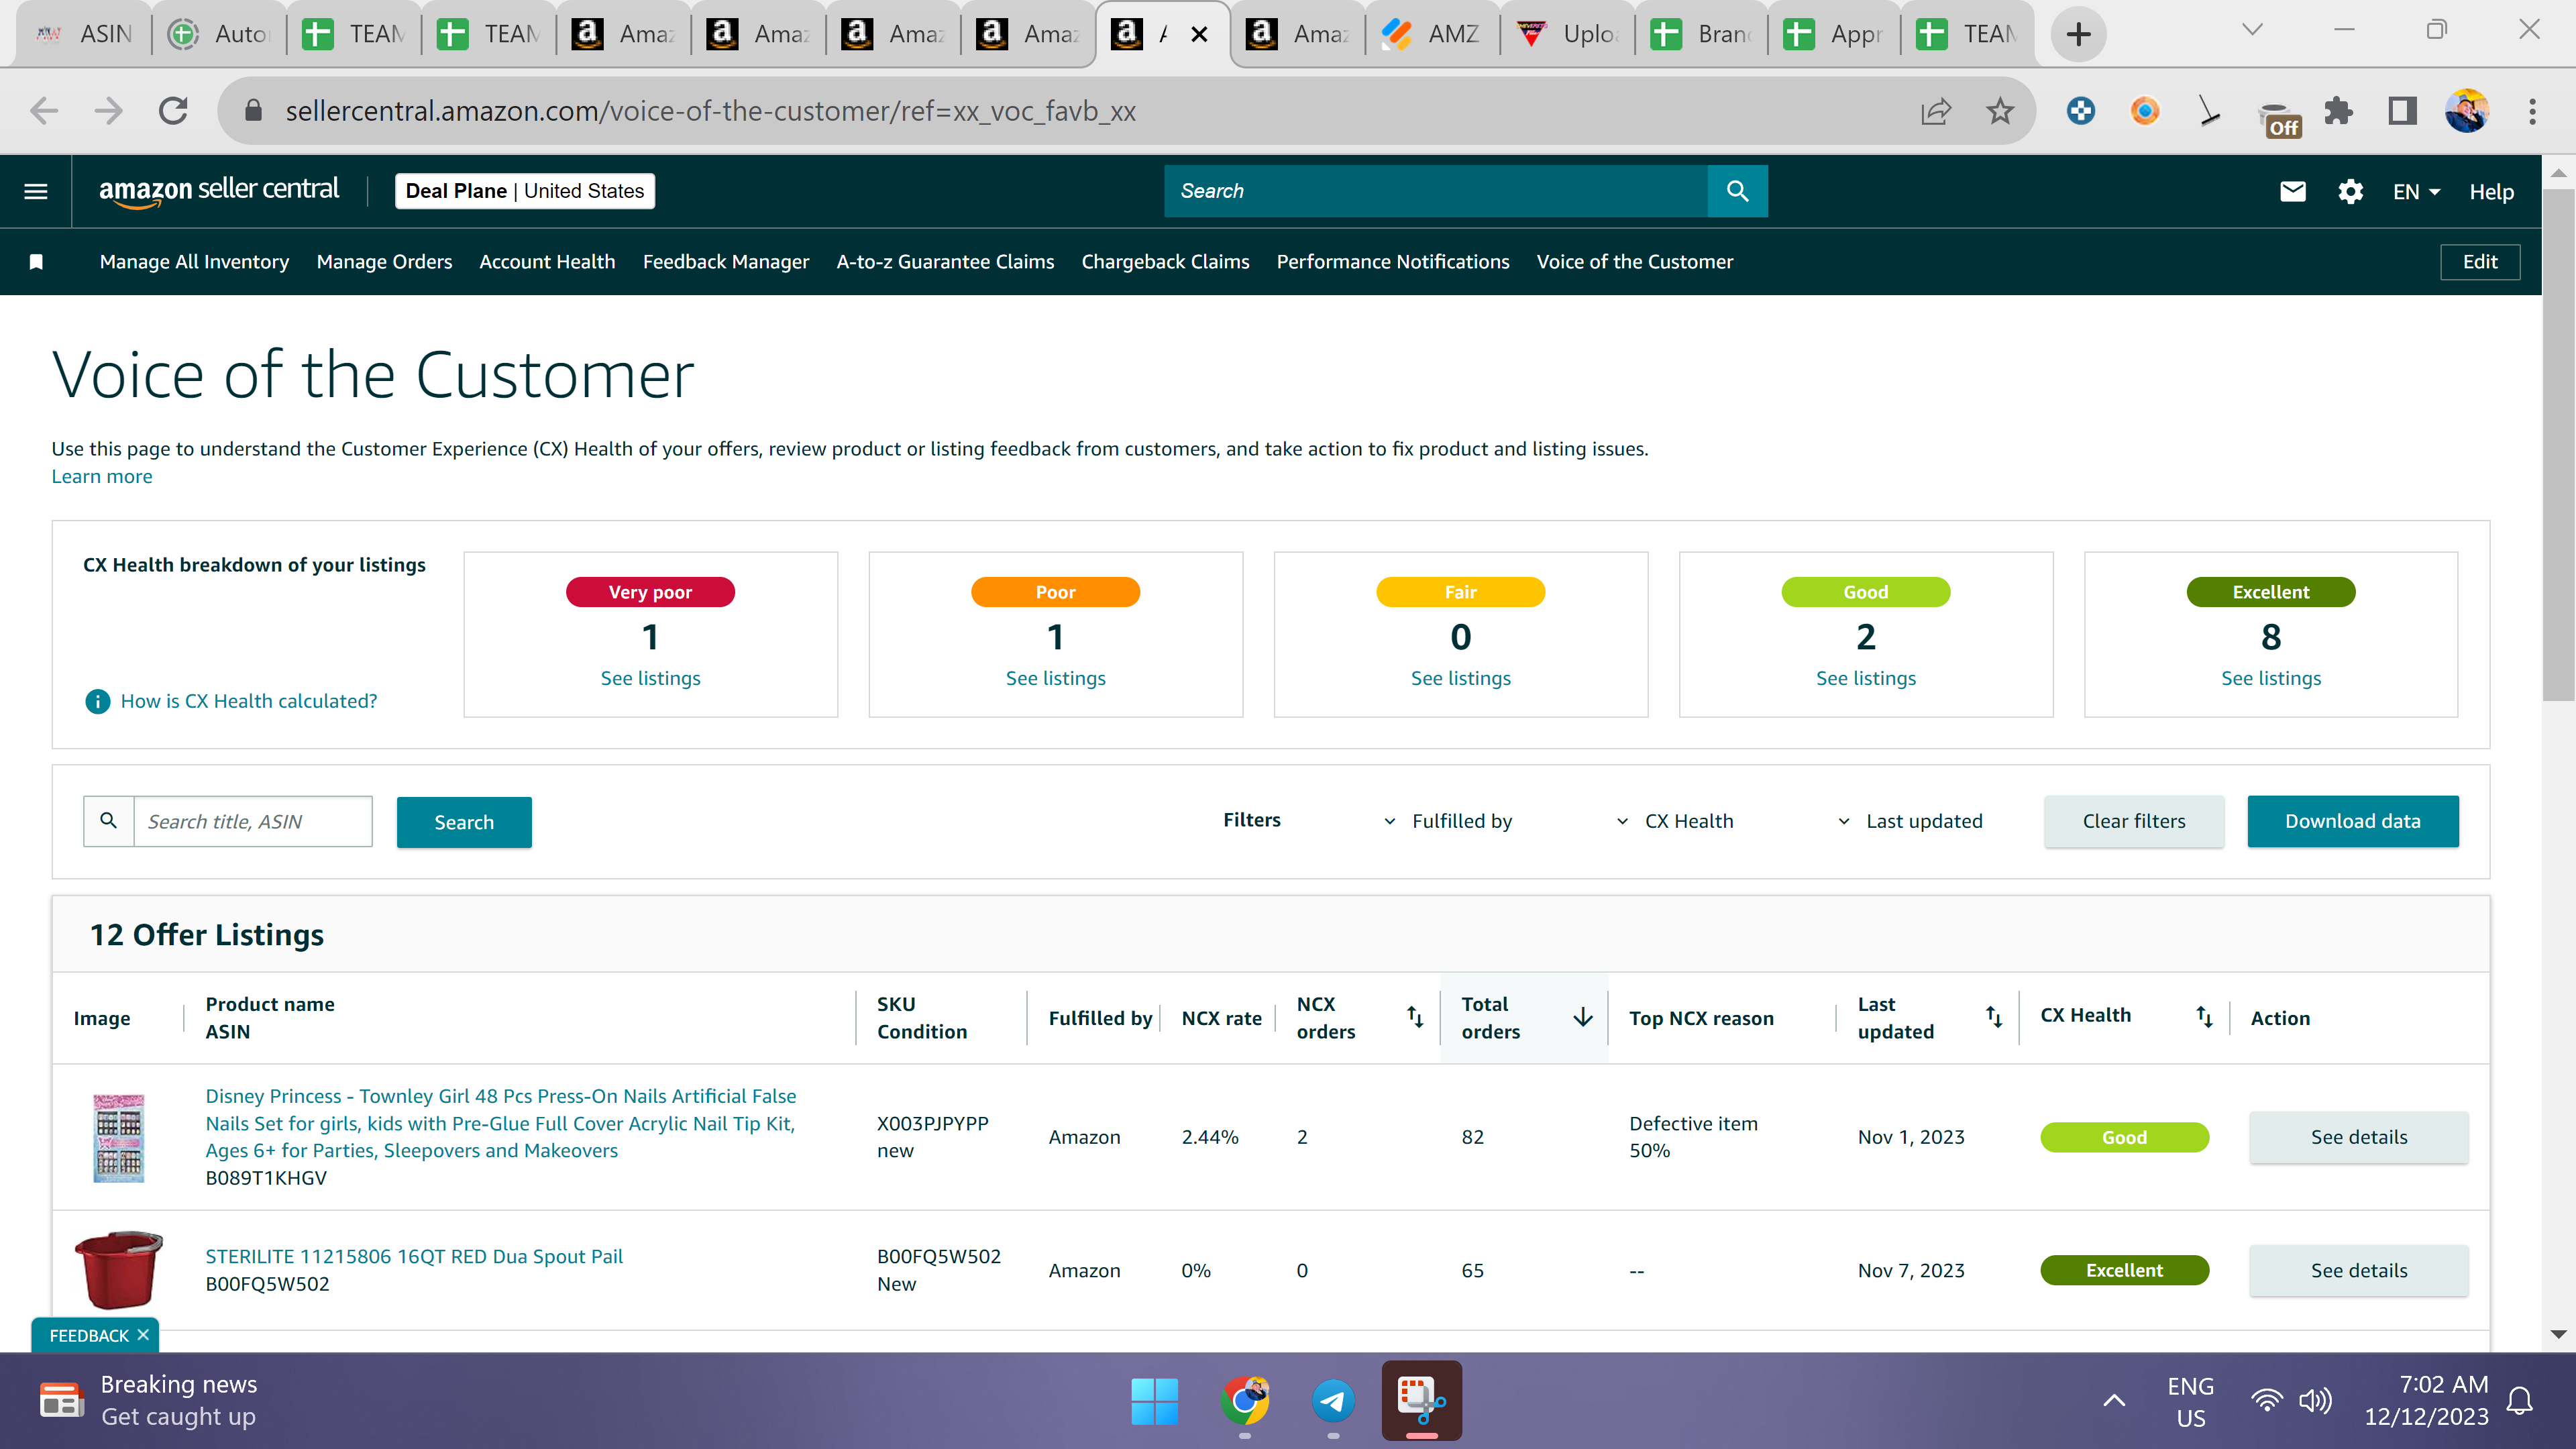Expand the Fulfilled by filter dropdown
Screen dimensions: 2576x1449
point(1449,821)
